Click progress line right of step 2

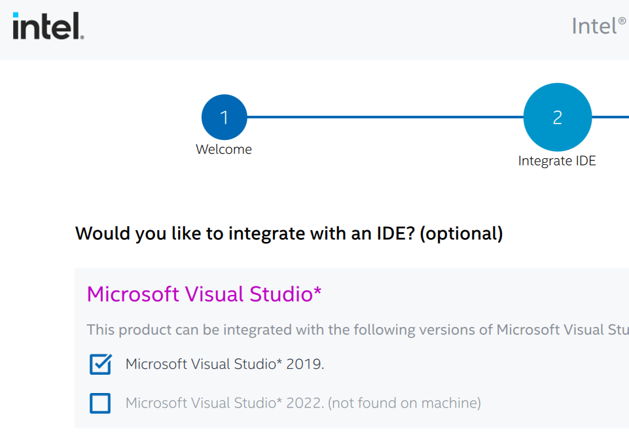[x=610, y=118]
